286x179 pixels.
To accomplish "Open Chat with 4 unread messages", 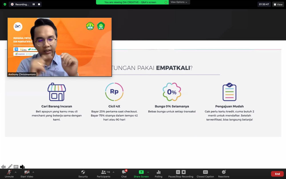I will [x=124, y=174].
